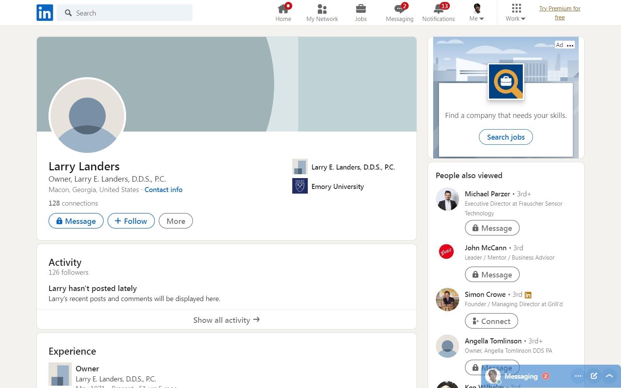Viewport: 621px width, 388px height.
Task: Message John McCann
Action: (x=492, y=275)
